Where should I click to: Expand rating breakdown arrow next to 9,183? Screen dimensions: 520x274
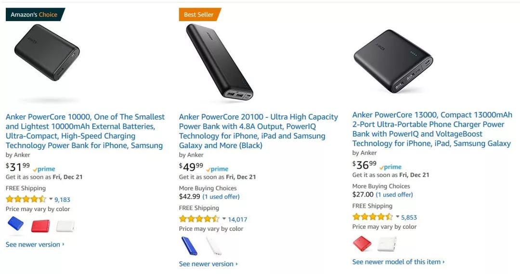click(51, 199)
